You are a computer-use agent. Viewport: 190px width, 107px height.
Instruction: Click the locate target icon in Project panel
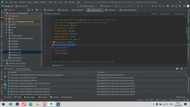click(x=28, y=10)
